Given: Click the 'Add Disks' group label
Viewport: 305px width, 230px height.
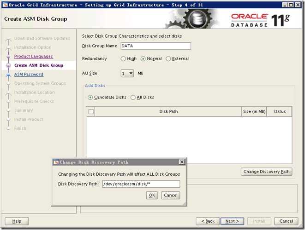Looking at the screenshot, I should [x=95, y=86].
